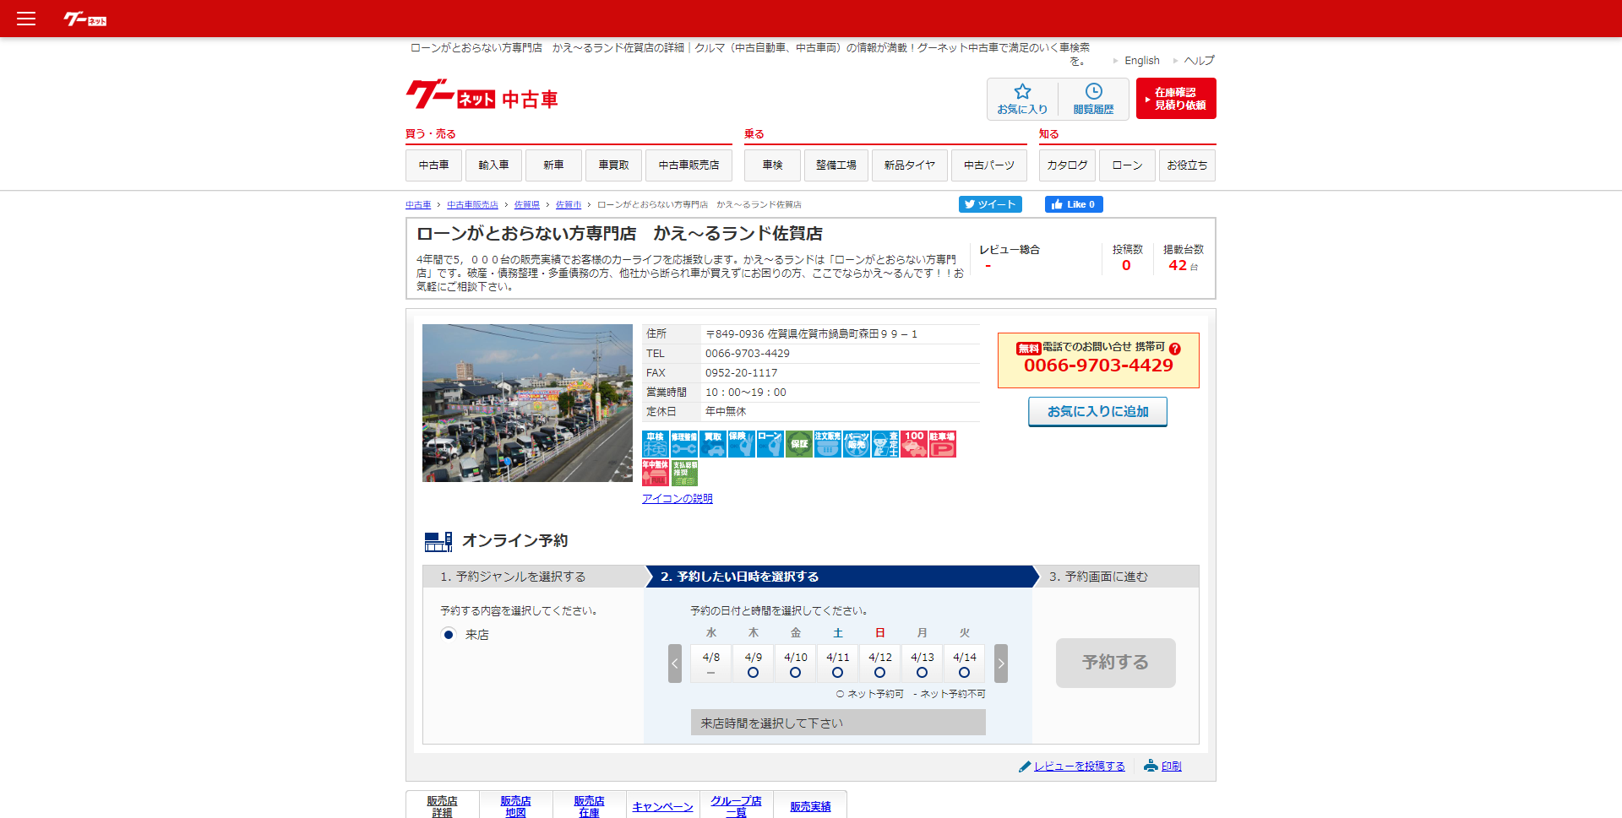Image resolution: width=1622 pixels, height=818 pixels.
Task: Click the パーツ販売 parts sales icon
Action: click(857, 444)
